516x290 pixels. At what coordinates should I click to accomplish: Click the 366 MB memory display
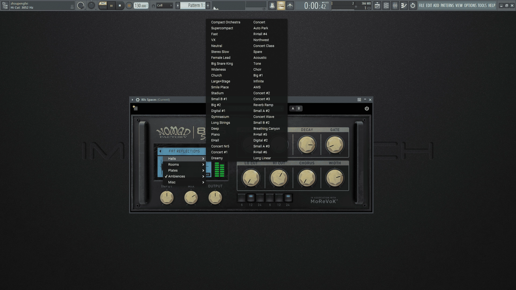(x=366, y=3)
